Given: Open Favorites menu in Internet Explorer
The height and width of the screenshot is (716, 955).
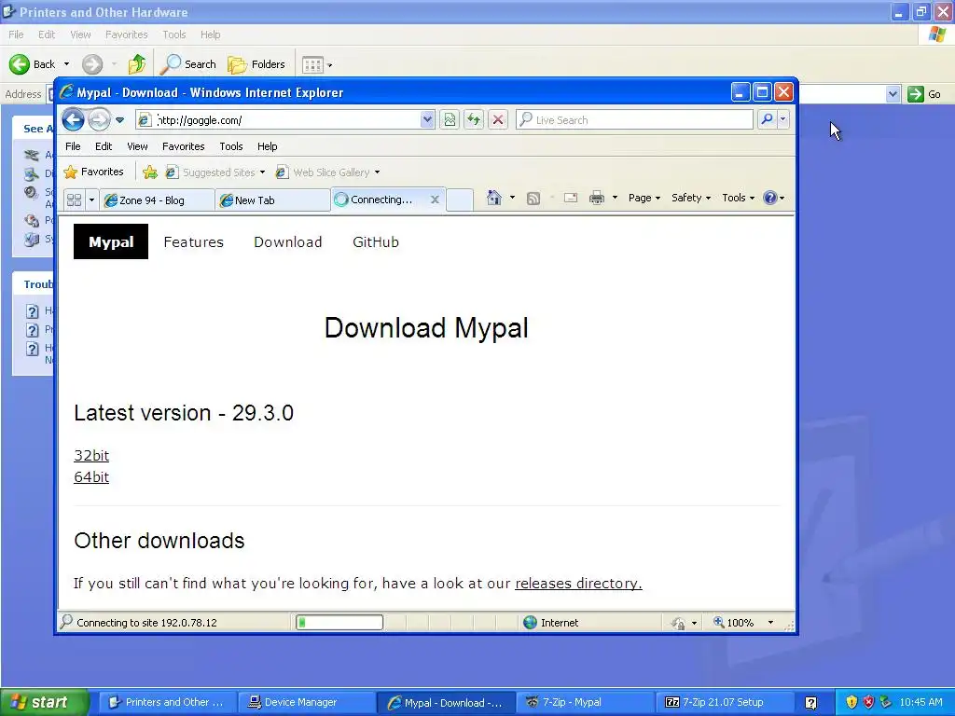Looking at the screenshot, I should 184,146.
